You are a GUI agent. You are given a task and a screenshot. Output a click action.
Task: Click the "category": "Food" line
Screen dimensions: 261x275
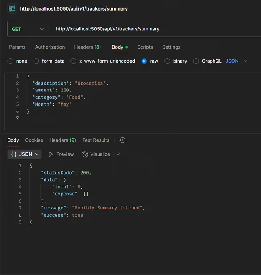point(59,97)
